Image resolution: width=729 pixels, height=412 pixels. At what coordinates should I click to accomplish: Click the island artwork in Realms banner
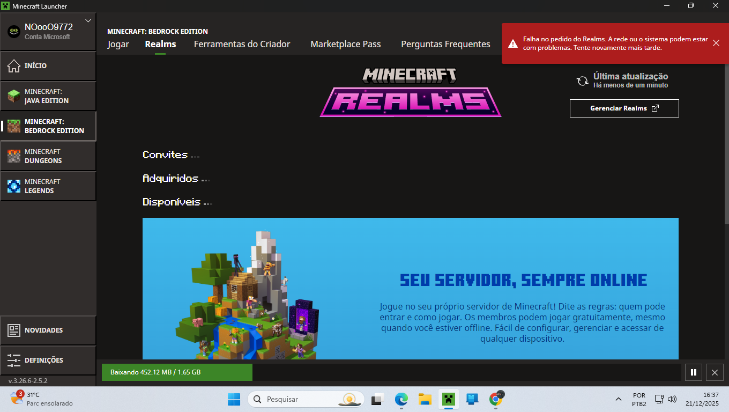coord(248,295)
